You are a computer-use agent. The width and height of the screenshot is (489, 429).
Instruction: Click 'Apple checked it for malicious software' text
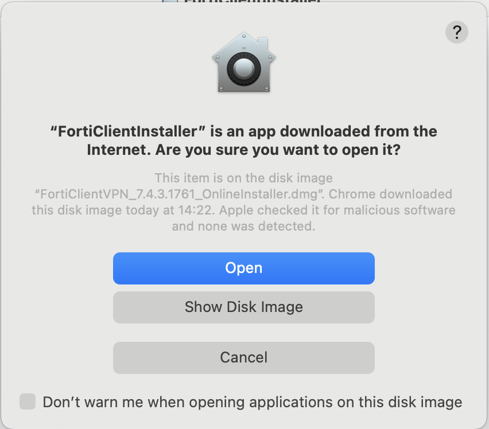coord(337,210)
